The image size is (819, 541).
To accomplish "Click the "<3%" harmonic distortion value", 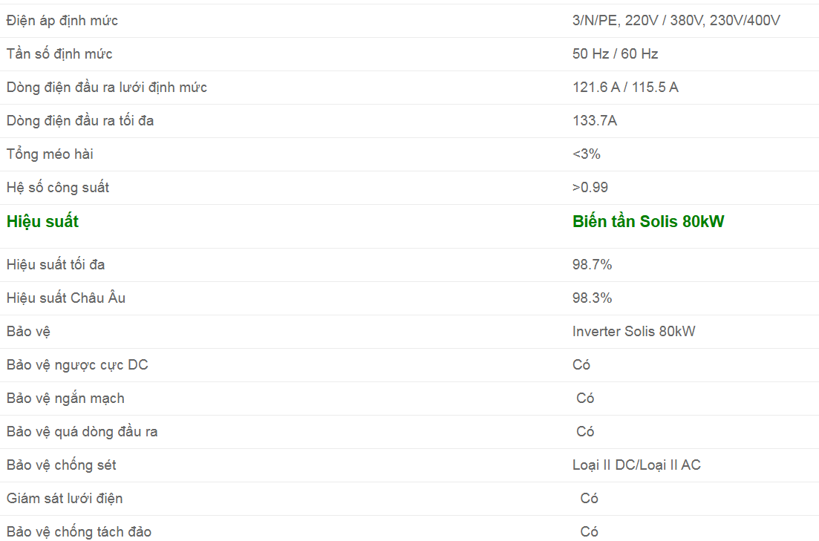I will (586, 154).
